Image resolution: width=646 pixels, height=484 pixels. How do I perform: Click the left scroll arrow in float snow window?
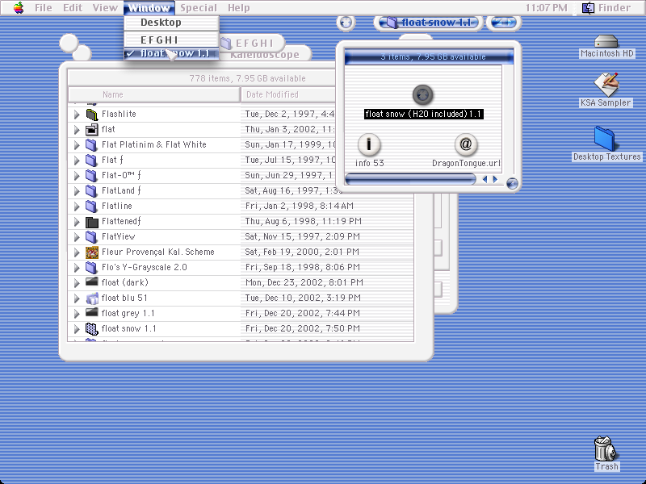coord(485,179)
